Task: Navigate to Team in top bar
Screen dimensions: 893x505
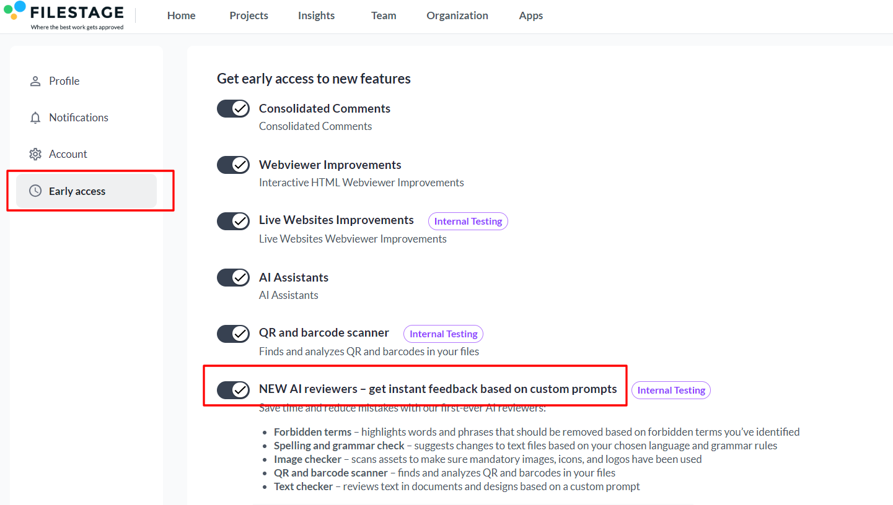Action: 384,16
